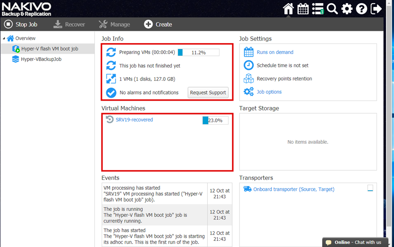Click "No alarms and notifications" text
This screenshot has height=247, width=394.
(x=149, y=92)
